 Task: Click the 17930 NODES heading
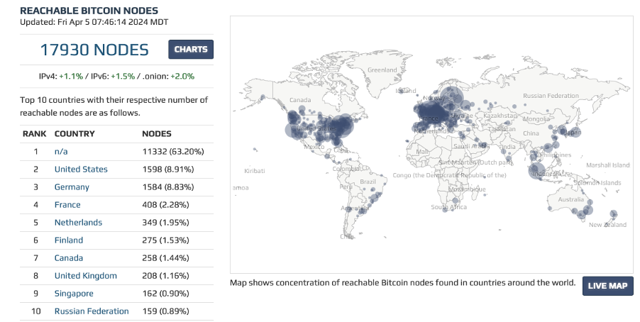(94, 50)
